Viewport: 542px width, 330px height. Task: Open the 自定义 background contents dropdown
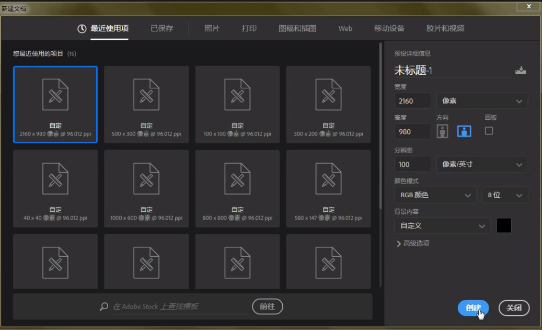point(442,226)
